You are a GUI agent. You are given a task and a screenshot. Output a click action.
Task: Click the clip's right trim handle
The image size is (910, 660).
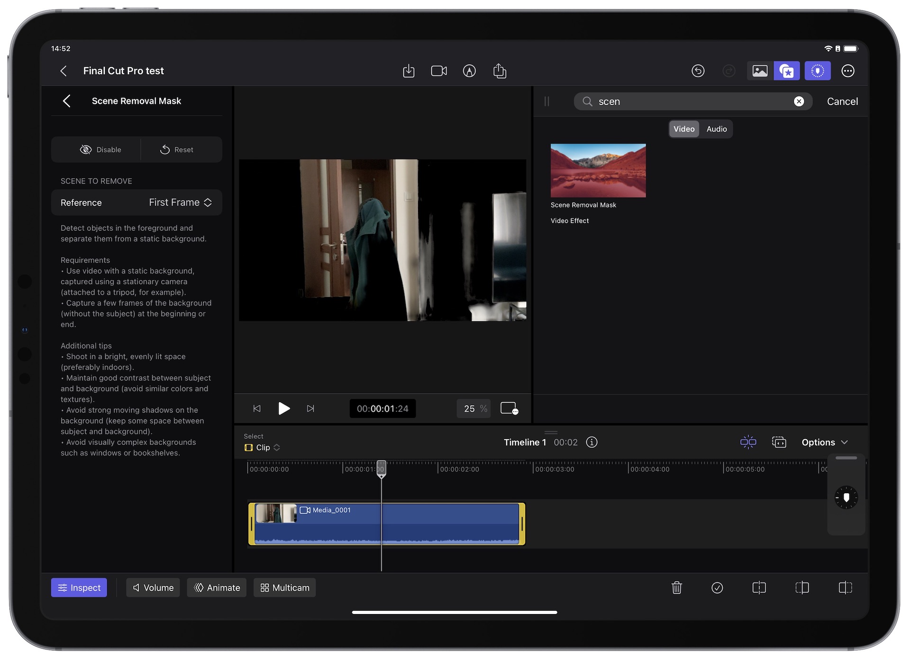522,524
